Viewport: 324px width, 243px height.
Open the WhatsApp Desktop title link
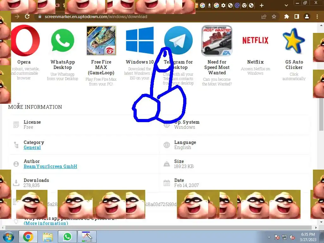(63, 65)
